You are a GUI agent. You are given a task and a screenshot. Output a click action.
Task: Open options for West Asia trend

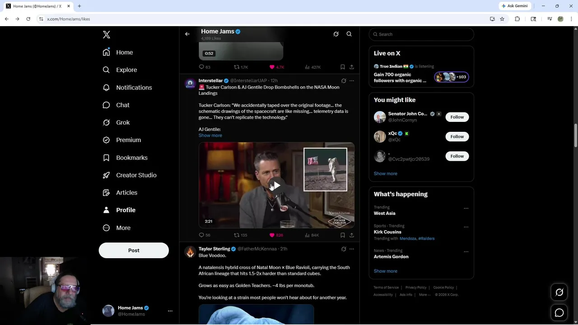point(466,209)
